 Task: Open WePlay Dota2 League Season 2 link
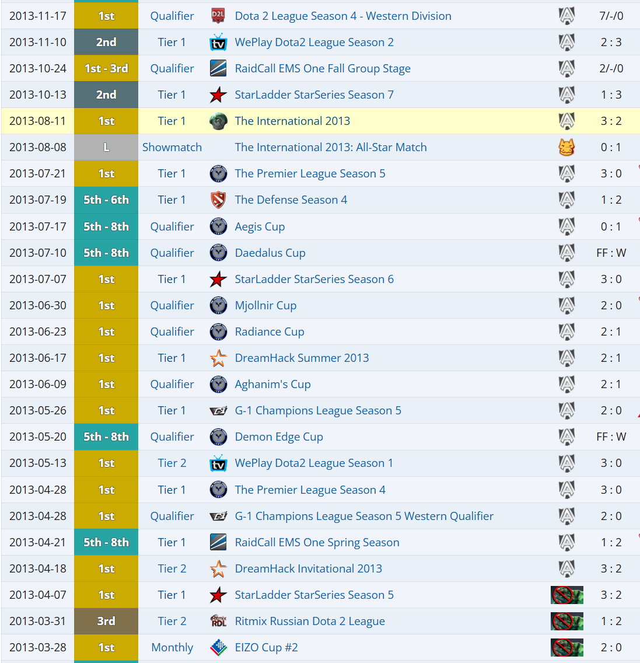[314, 42]
